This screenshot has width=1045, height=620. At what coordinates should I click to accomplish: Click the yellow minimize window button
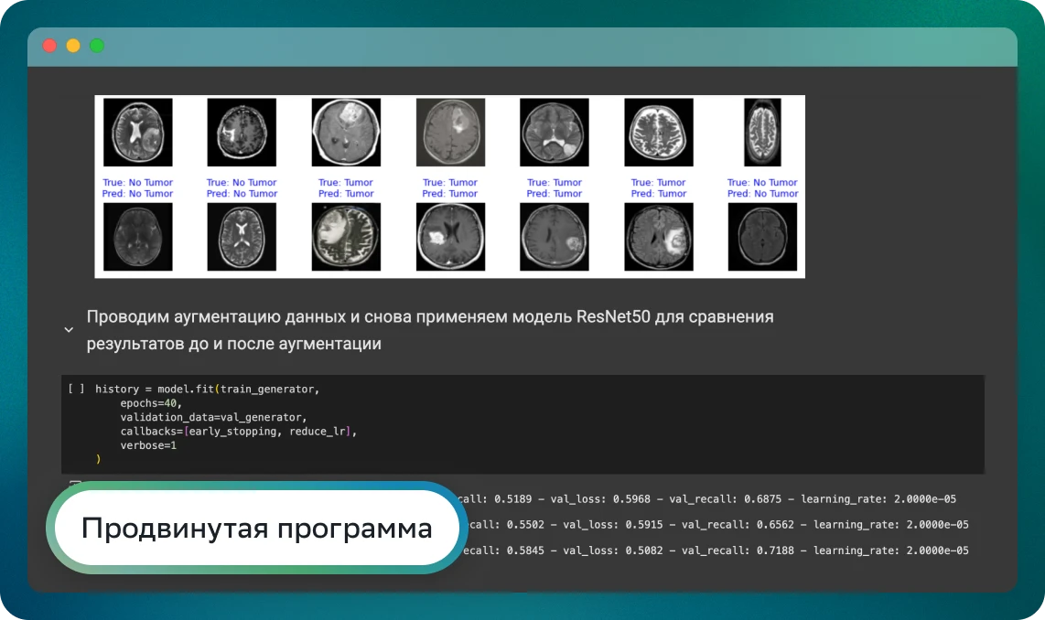(73, 46)
